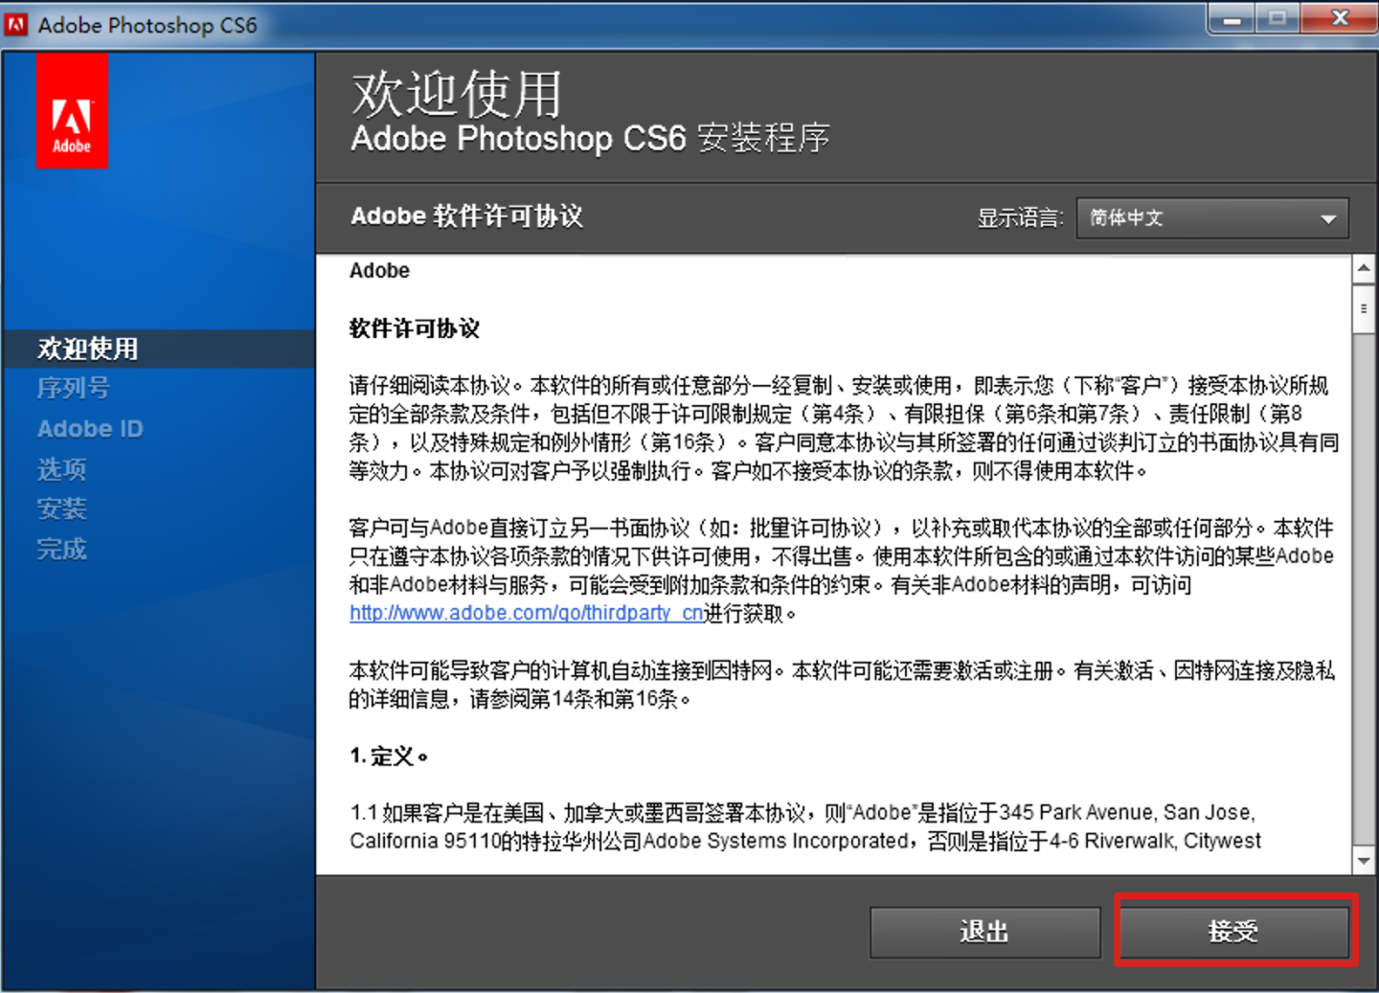Select Adobe ID step in sidebar
1379x993 pixels.
[90, 429]
